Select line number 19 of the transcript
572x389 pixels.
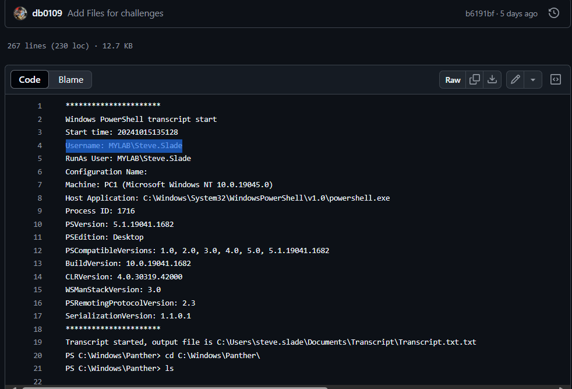pyautogui.click(x=37, y=342)
